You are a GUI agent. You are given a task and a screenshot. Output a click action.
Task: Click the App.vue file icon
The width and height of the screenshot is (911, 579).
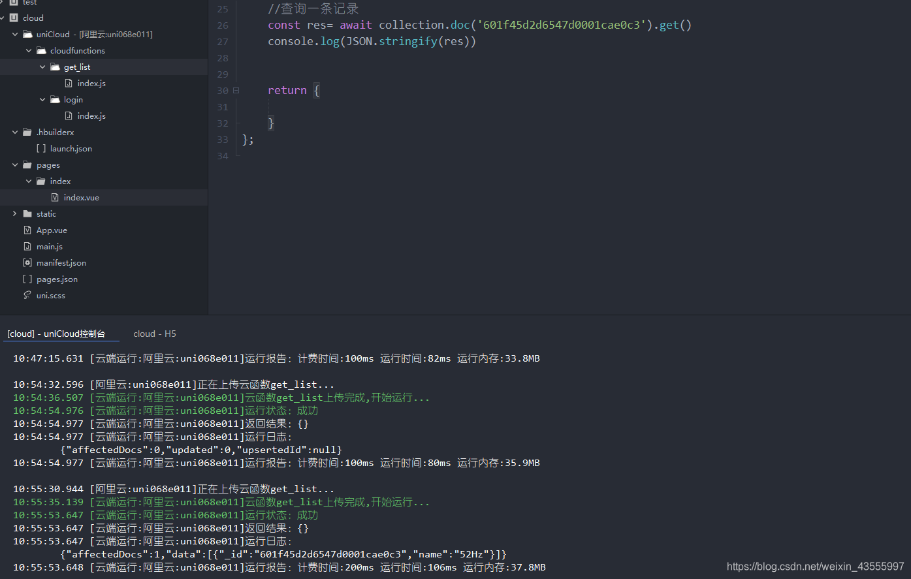(27, 230)
